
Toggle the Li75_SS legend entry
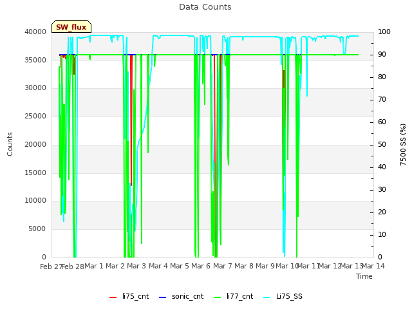[283, 296]
